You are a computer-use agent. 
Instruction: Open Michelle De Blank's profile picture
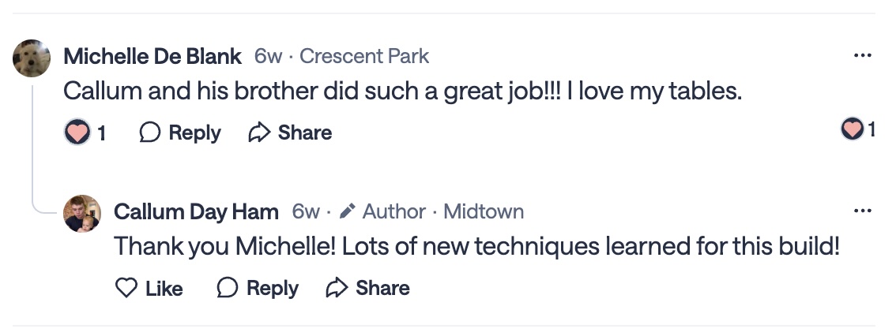click(32, 58)
